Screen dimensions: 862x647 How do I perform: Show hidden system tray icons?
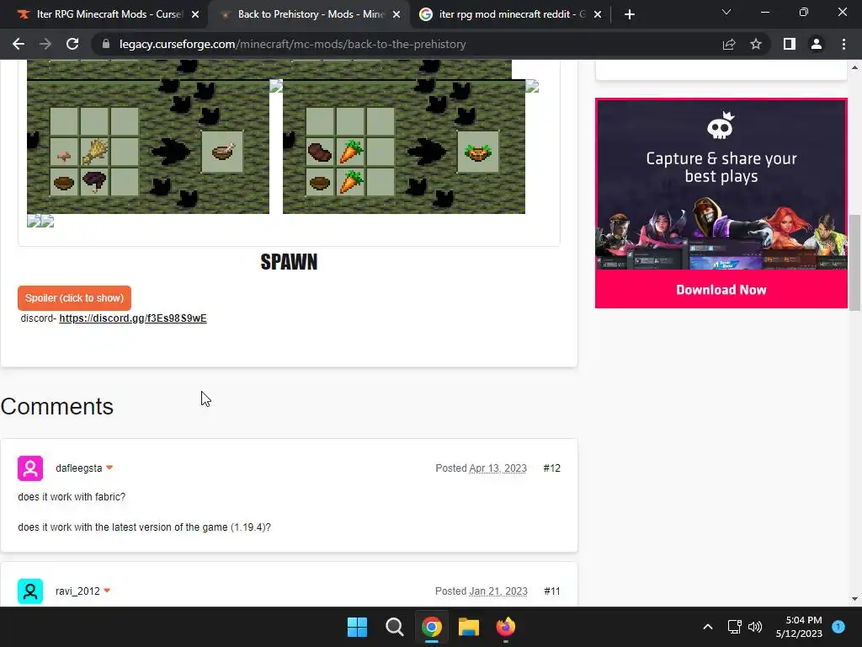pos(708,627)
